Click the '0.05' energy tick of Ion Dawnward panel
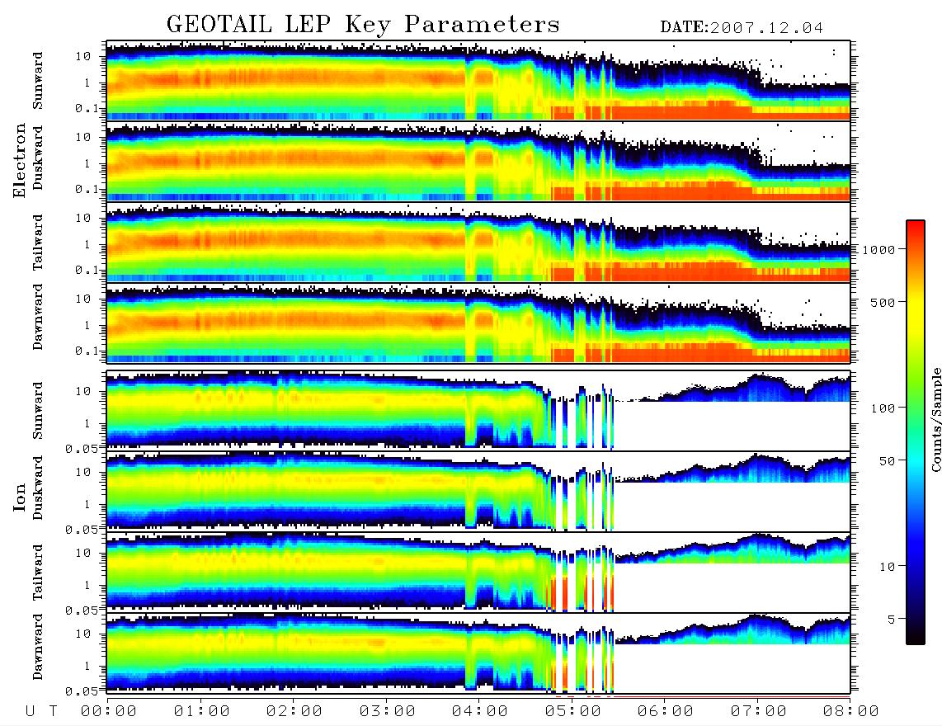Viewport: 942px width, 726px height. [82, 691]
